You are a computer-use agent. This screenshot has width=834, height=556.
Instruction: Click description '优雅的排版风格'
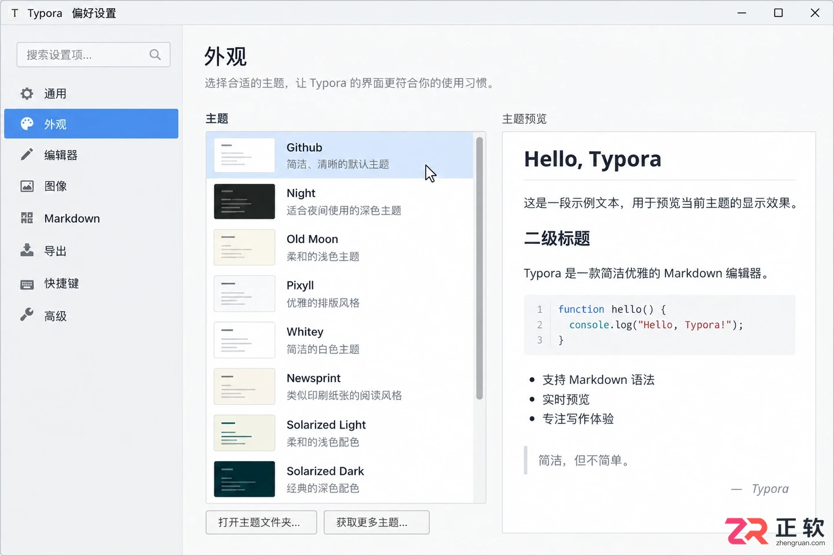[323, 303]
